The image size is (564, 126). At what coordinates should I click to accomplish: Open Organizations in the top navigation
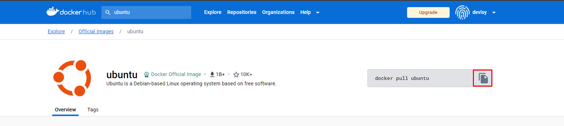(278, 12)
